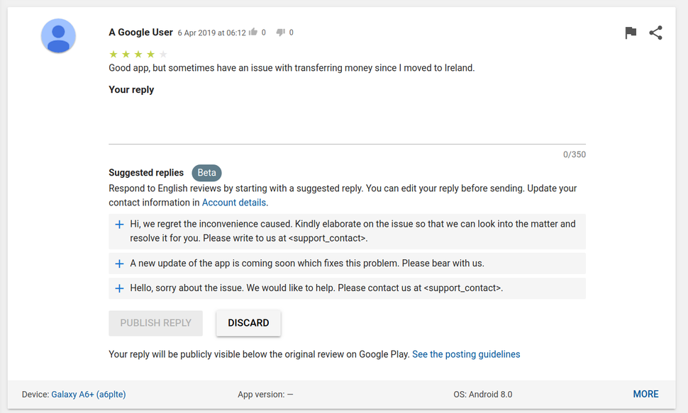Screen dimensions: 688x413
Task: Insert the first suggested reply using its plus icon
Action: (x=119, y=224)
